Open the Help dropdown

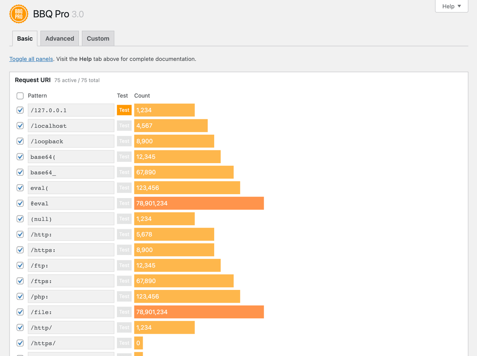(x=450, y=6)
